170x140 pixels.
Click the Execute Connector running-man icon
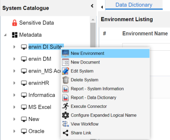(65, 106)
